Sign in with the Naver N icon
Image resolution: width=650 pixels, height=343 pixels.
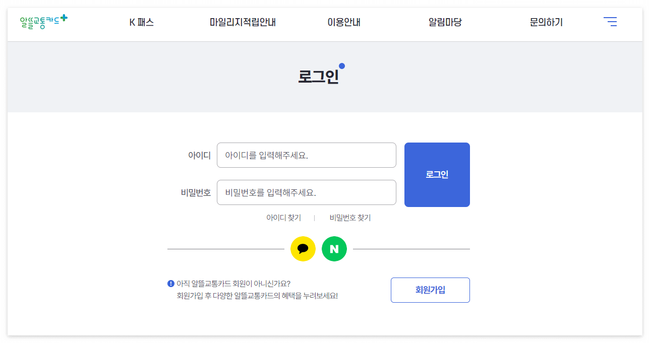(334, 249)
